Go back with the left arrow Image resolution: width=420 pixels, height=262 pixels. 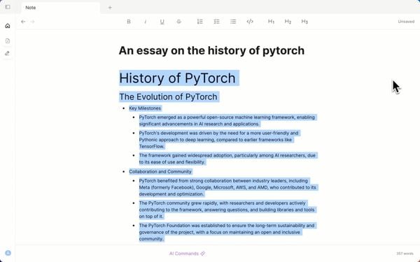click(x=23, y=22)
